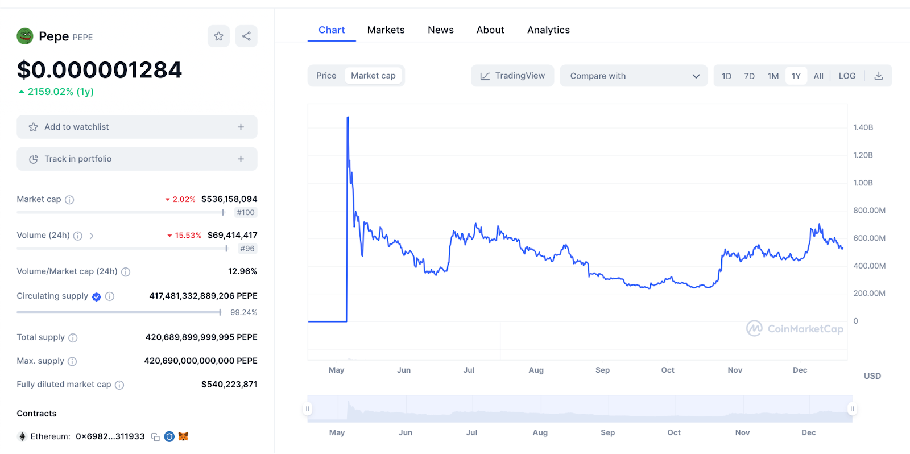Image resolution: width=910 pixels, height=454 pixels.
Task: Click the Circulating supply progress bar
Action: pos(119,312)
